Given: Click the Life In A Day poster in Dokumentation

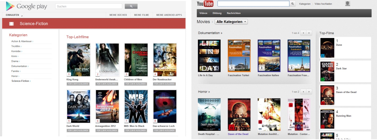Looking at the screenshot, I should coord(209,56).
